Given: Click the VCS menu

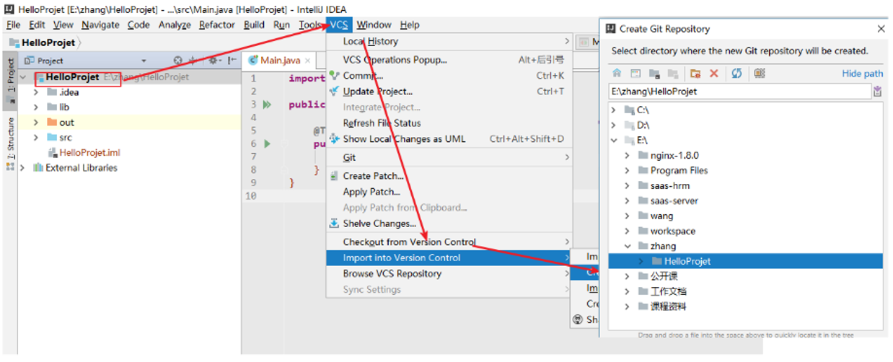Looking at the screenshot, I should [339, 25].
